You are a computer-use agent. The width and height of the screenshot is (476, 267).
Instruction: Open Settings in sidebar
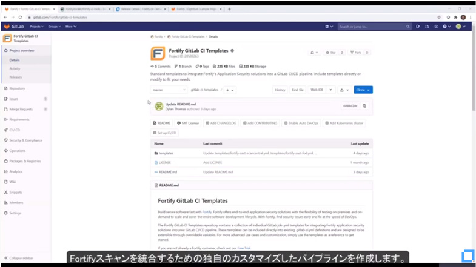[x=15, y=213]
